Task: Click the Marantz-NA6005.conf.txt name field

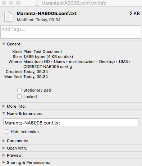Action: click(71, 122)
